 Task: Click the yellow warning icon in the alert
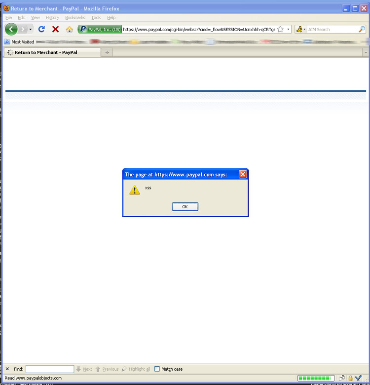(x=135, y=190)
